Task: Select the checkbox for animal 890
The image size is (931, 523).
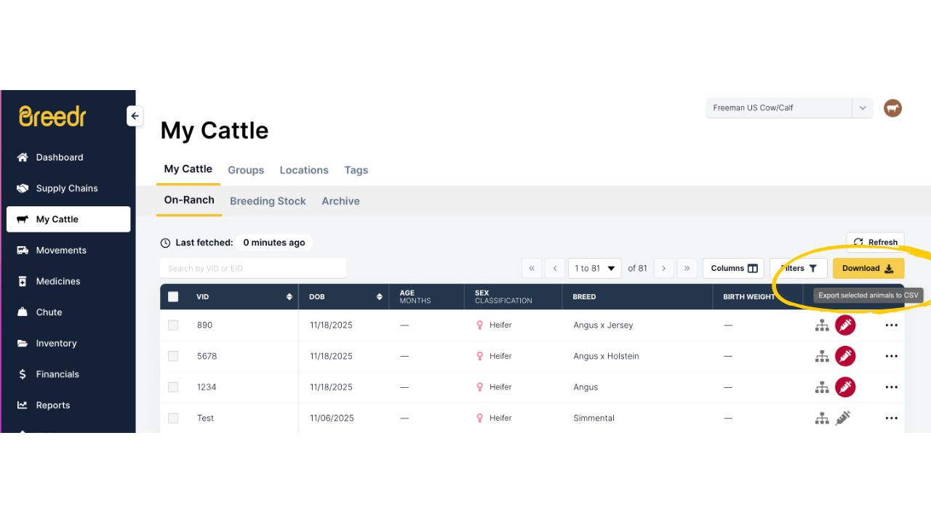Action: pos(173,325)
